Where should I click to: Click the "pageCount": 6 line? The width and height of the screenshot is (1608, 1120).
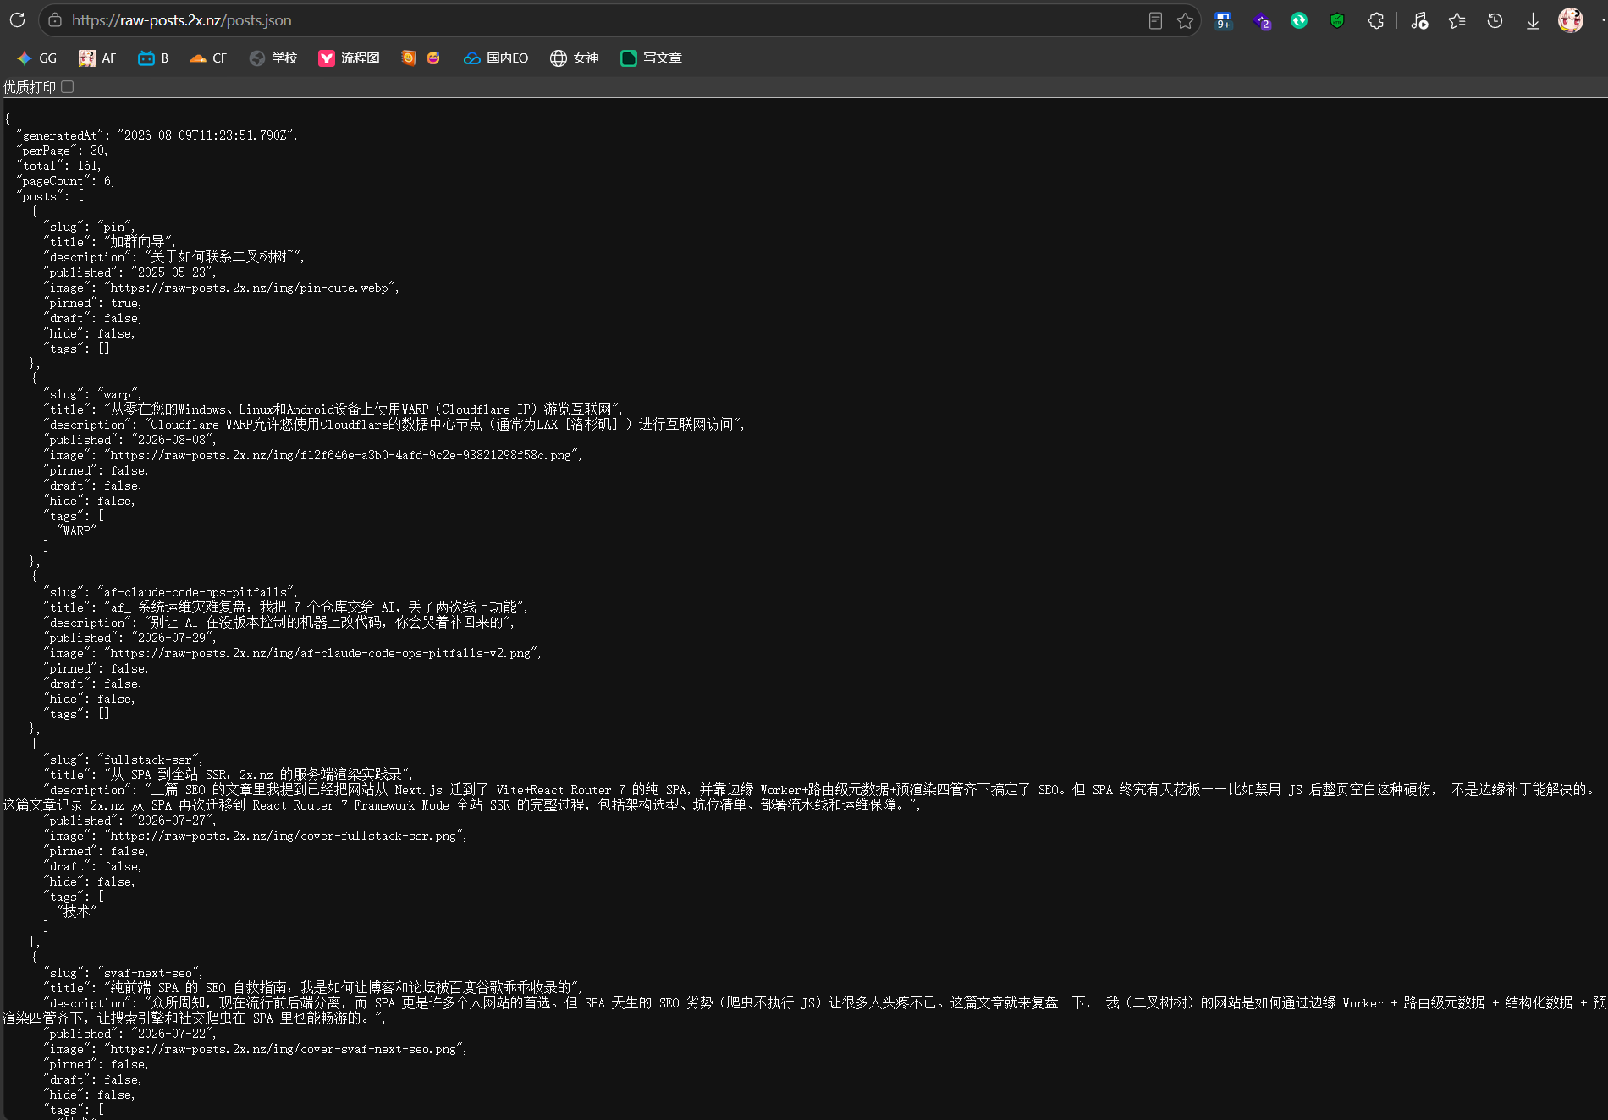65,181
